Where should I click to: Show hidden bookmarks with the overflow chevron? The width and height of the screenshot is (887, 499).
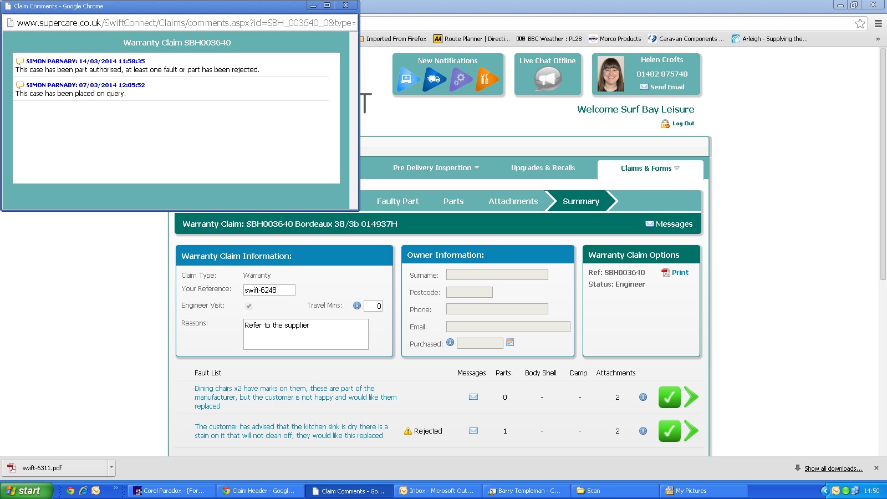tap(878, 39)
